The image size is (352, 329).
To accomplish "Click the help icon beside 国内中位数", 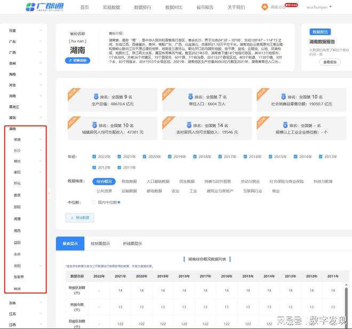I will click(119, 202).
